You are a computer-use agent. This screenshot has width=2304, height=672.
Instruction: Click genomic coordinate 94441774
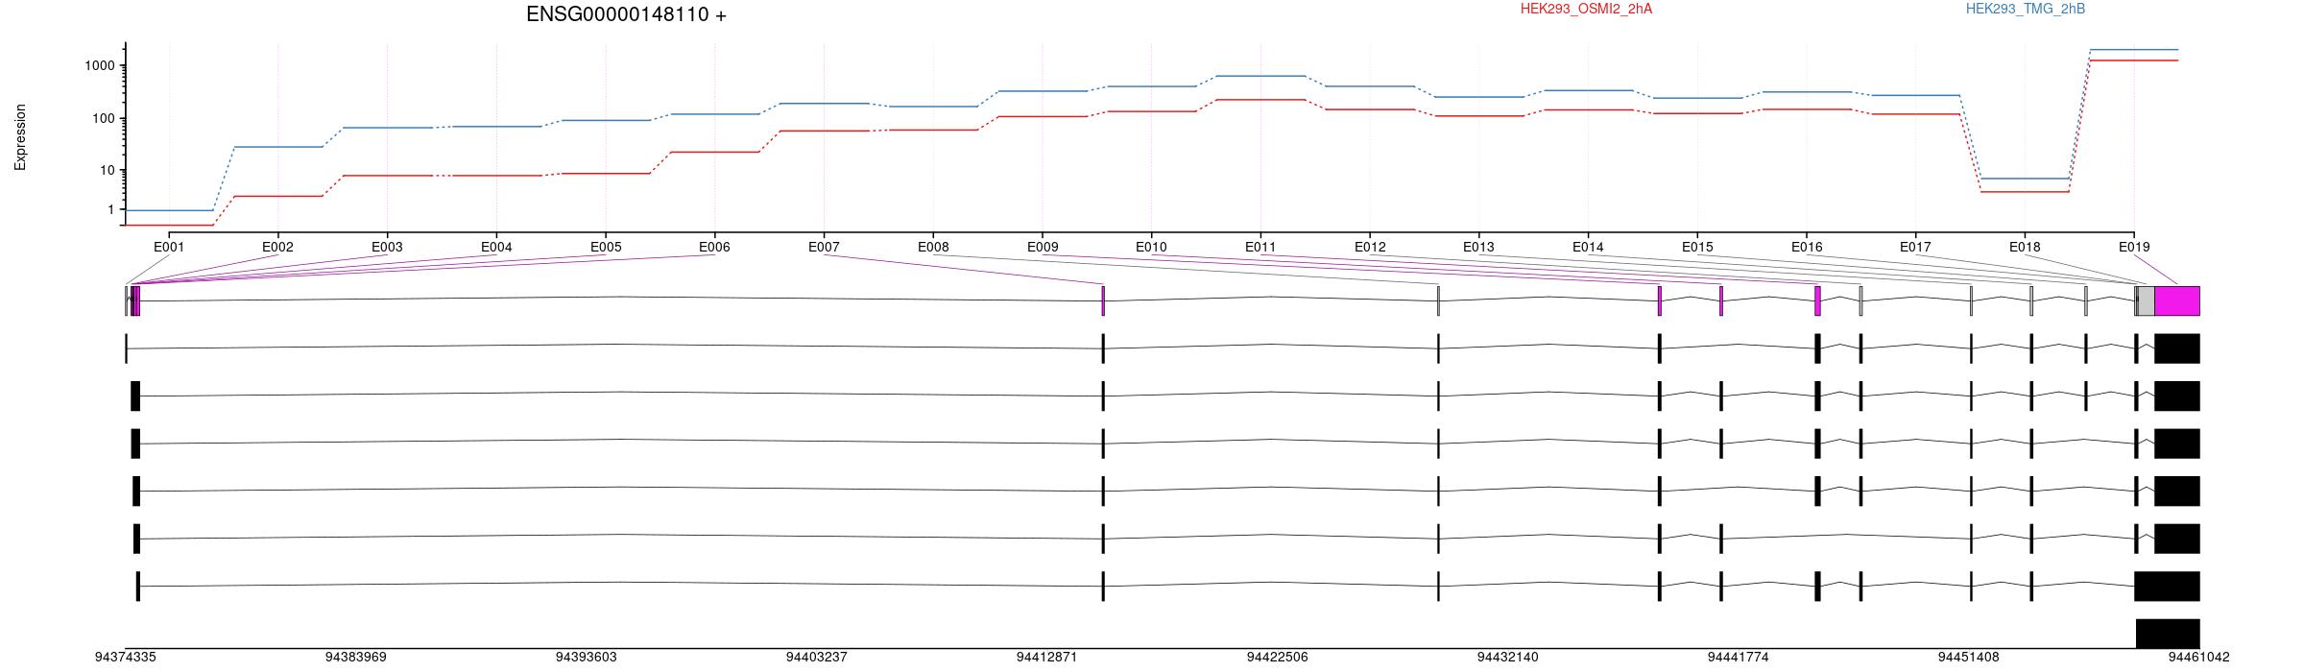1739,658
